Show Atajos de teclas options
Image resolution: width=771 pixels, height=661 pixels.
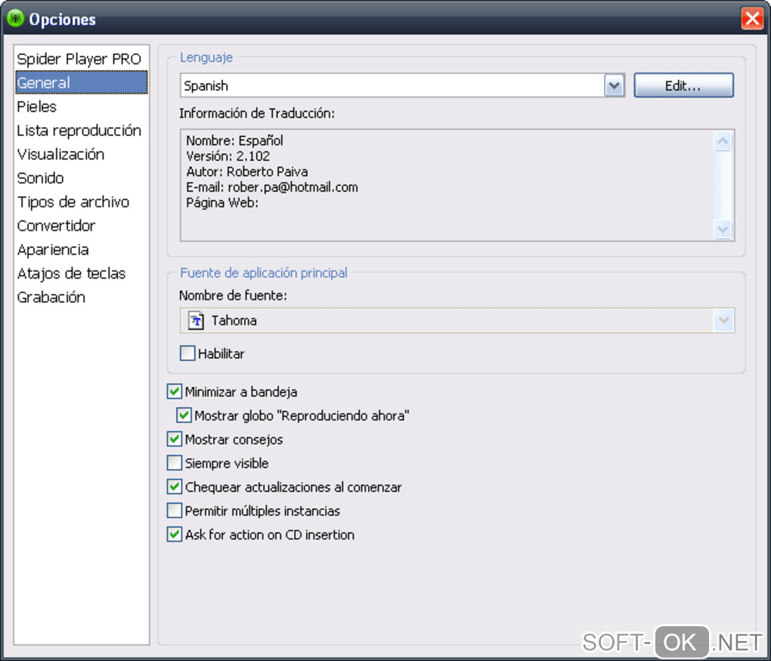(82, 273)
